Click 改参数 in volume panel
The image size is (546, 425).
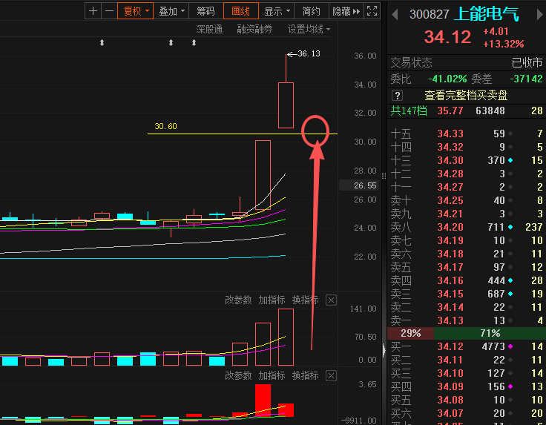coord(238,300)
